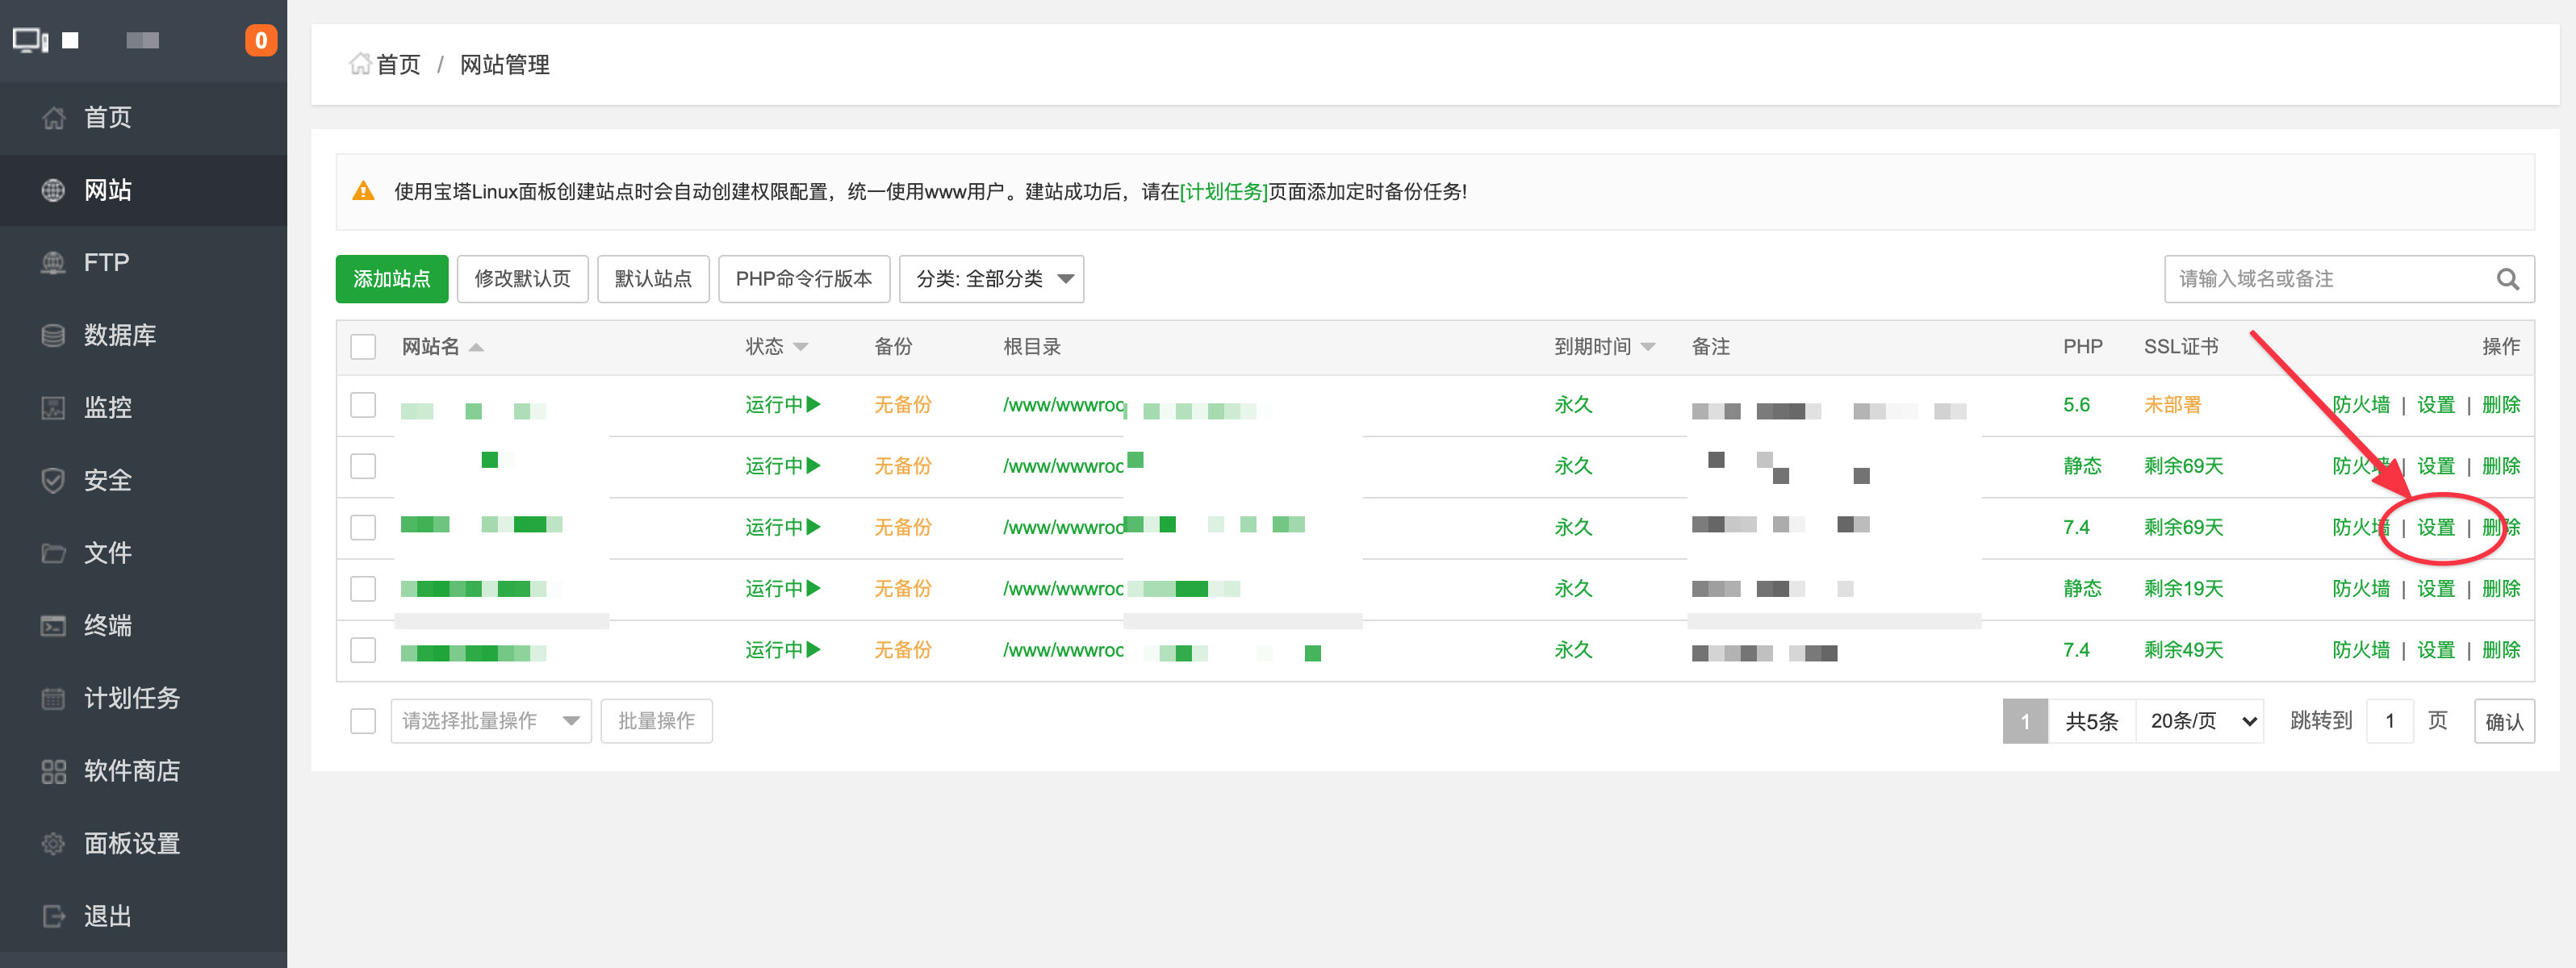Viewport: 2576px width, 968px height.
Task: Click the 修改默认页 button
Action: [x=522, y=279]
